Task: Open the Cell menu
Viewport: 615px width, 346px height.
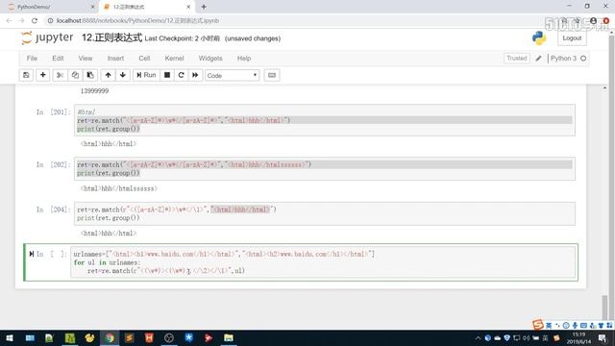Action: (x=144, y=58)
